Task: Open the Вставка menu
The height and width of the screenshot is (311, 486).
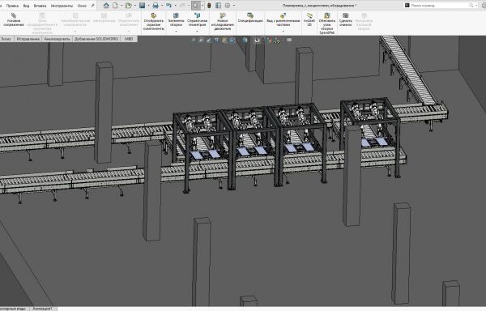Action: coord(40,6)
